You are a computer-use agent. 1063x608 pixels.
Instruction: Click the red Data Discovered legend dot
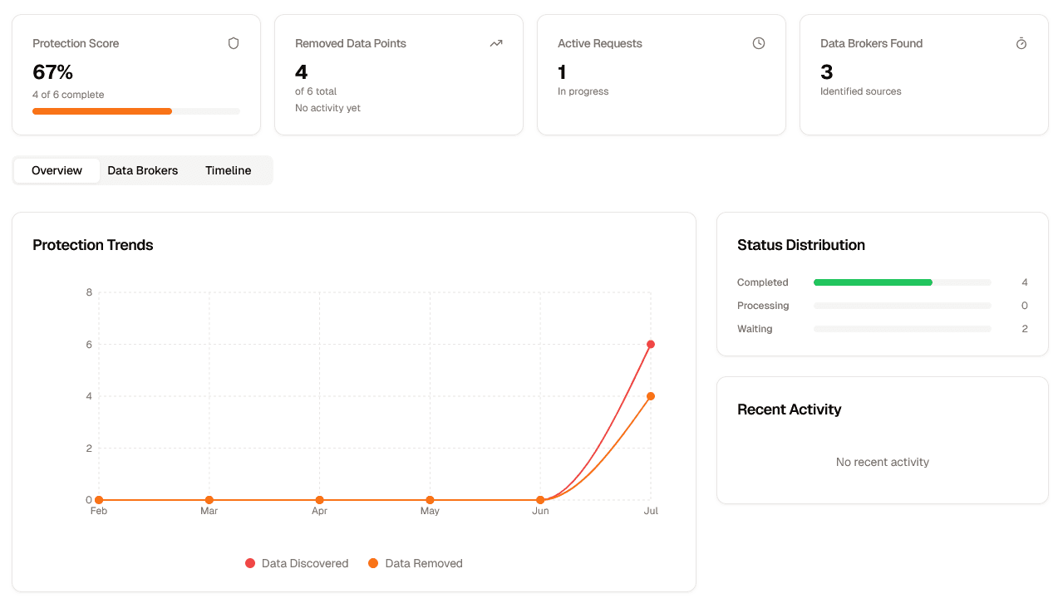tap(250, 563)
